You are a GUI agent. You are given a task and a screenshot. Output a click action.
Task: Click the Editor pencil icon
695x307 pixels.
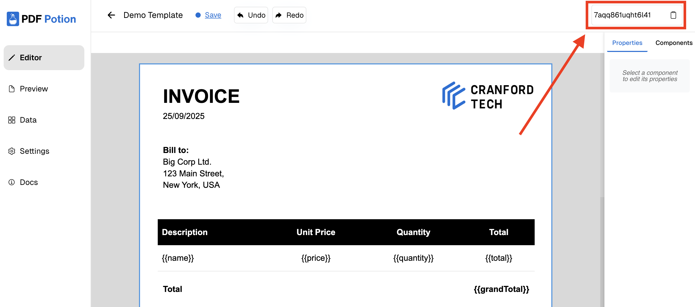click(x=12, y=58)
